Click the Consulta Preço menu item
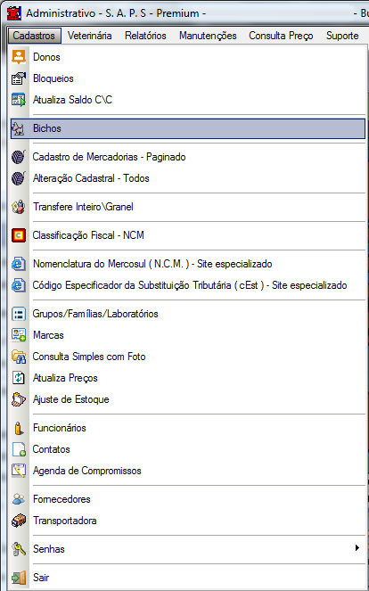369x591 pixels. (281, 36)
